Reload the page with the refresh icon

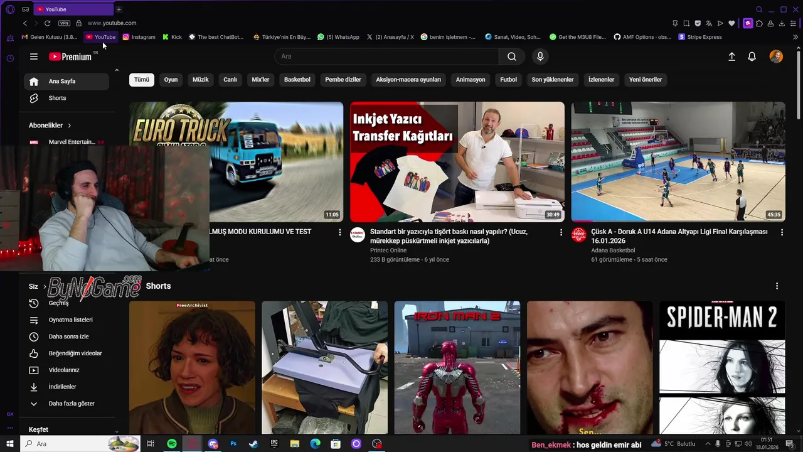(x=47, y=23)
